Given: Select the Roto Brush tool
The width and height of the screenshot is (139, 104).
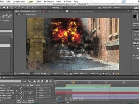Looking at the screenshot, I should 28,7.
